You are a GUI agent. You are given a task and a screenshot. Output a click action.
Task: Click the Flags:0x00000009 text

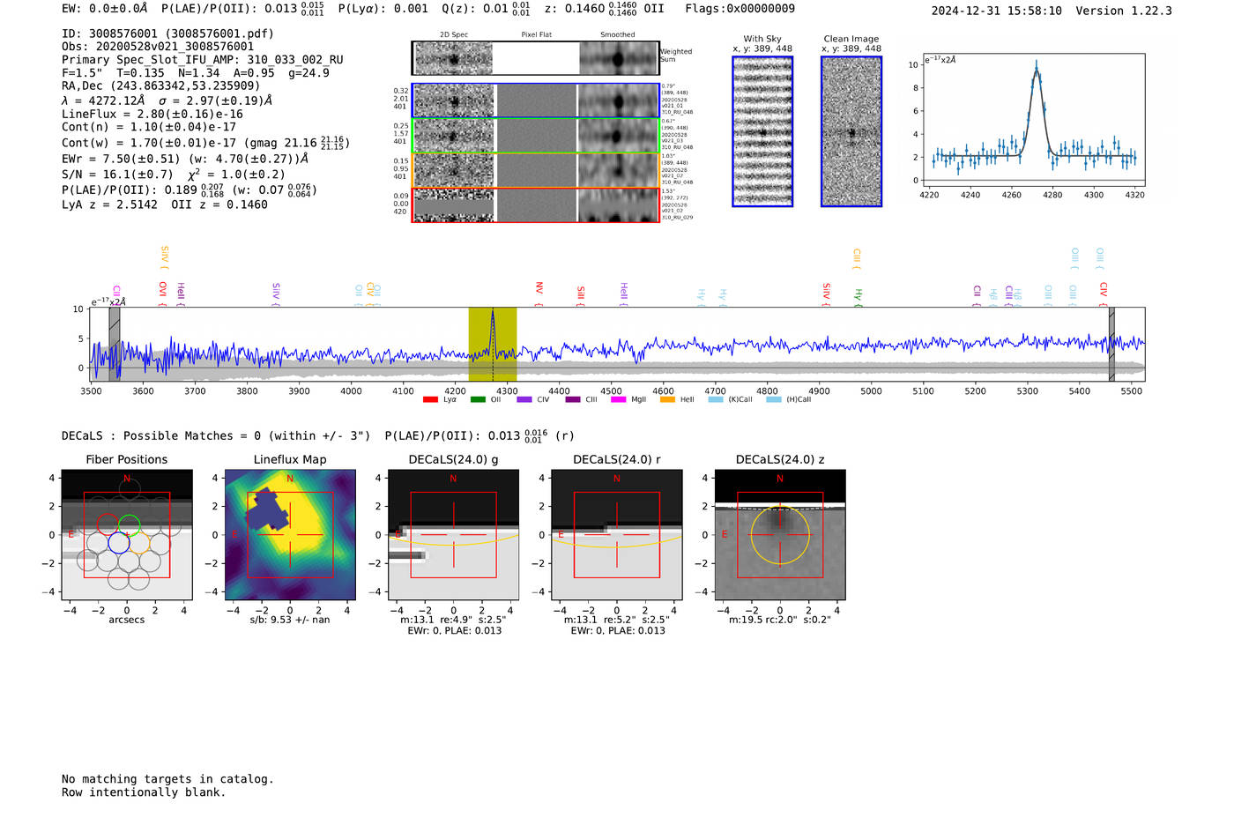coord(740,9)
